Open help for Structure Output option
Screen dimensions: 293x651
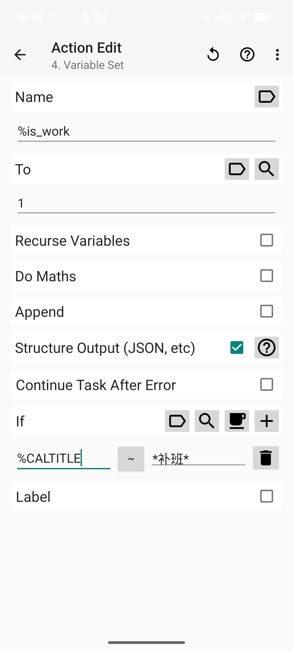[266, 347]
